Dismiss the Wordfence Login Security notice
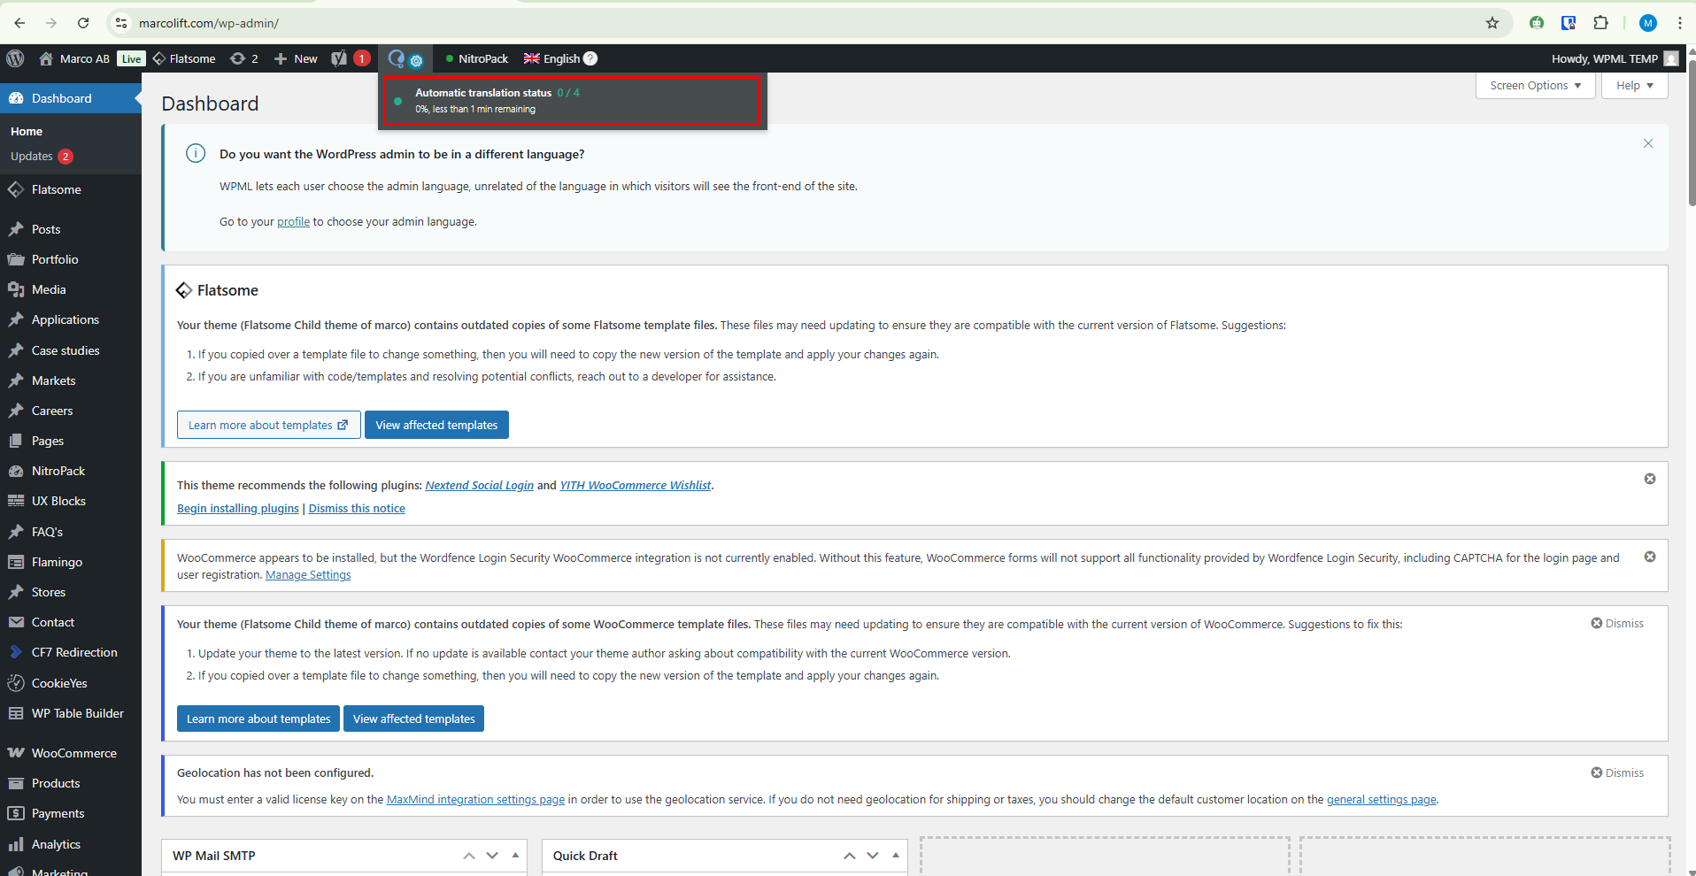This screenshot has height=876, width=1696. 1650,557
